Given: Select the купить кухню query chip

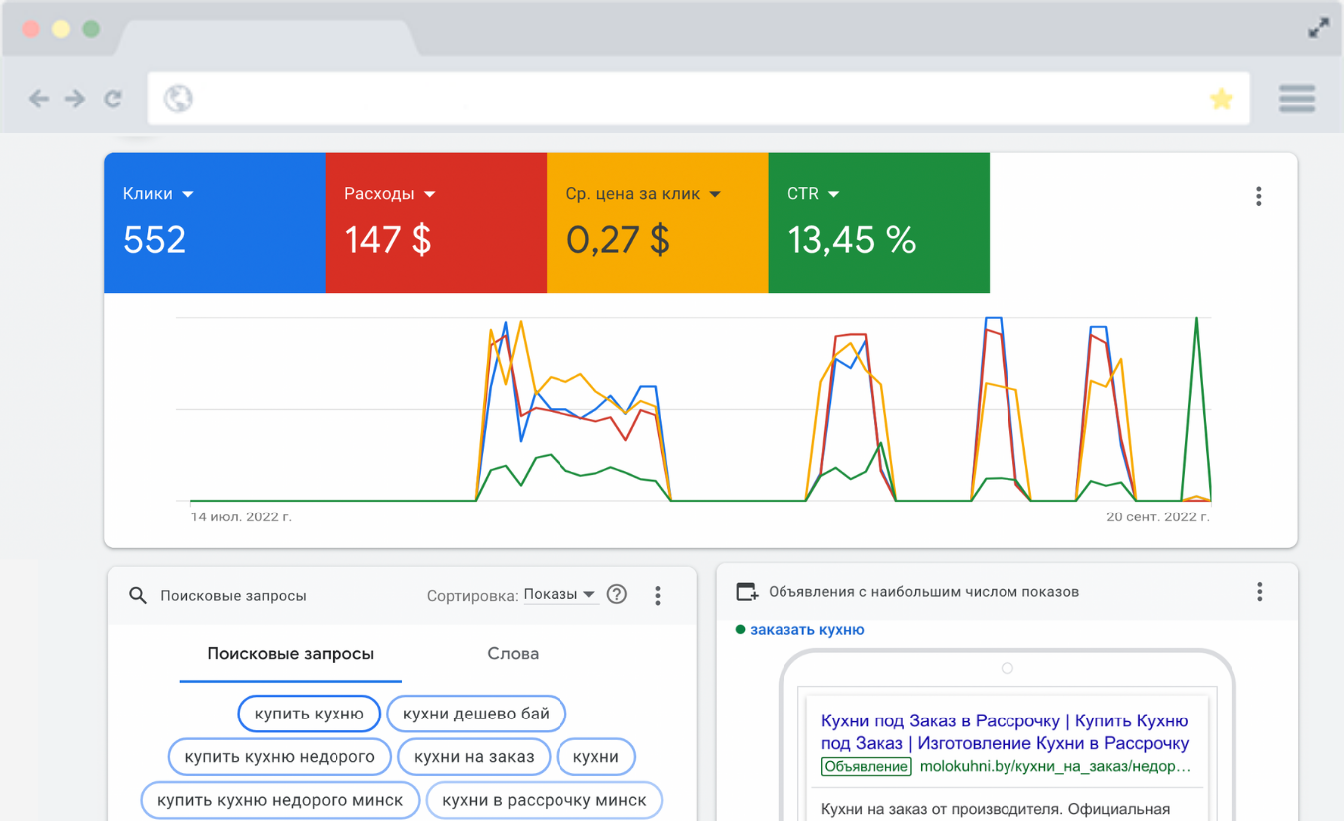Looking at the screenshot, I should click(x=310, y=714).
